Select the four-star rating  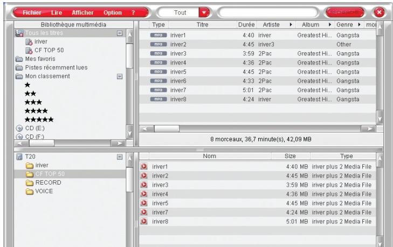pos(36,111)
